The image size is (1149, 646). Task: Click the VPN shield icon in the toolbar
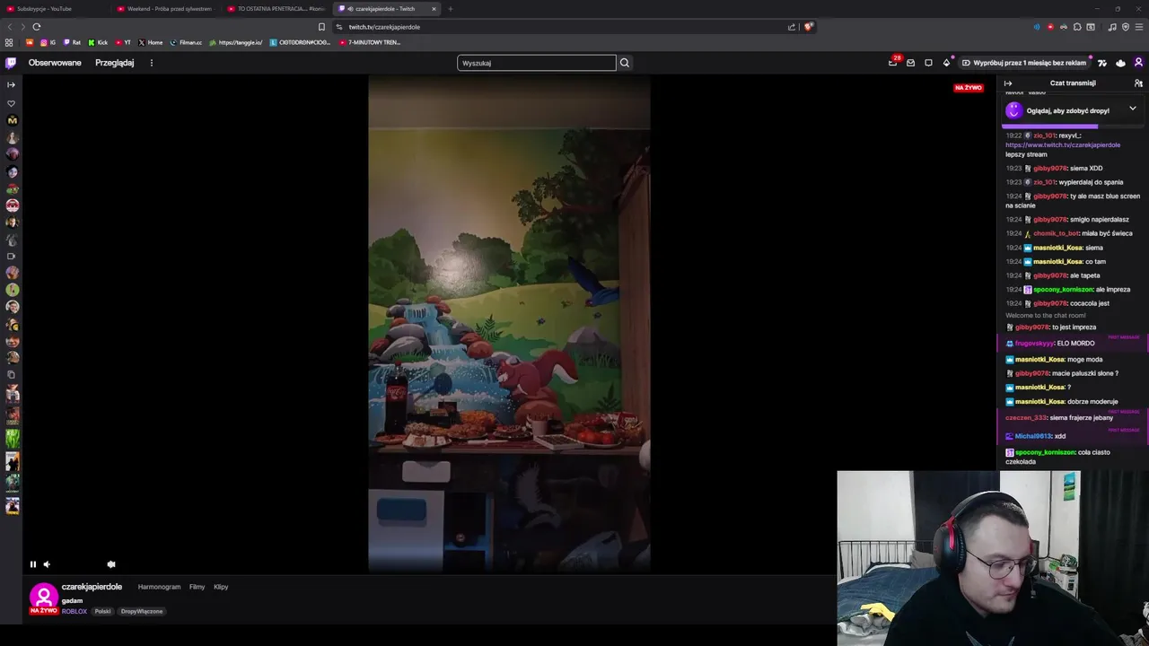1126,27
